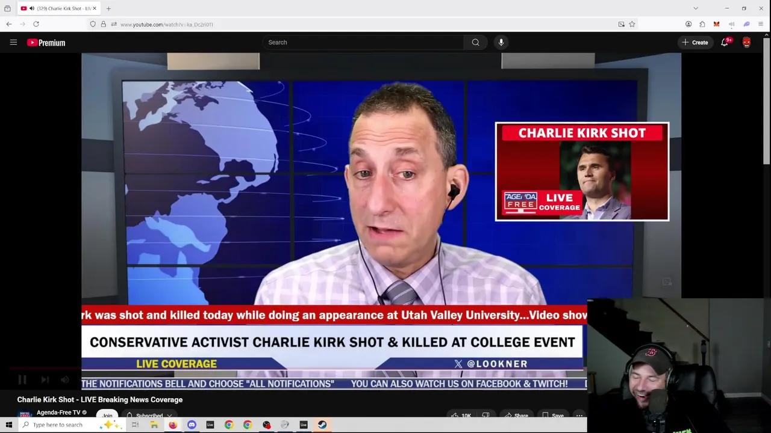The height and width of the screenshot is (433, 771).
Task: Open the sound equalizer extension icon
Action: tap(731, 24)
